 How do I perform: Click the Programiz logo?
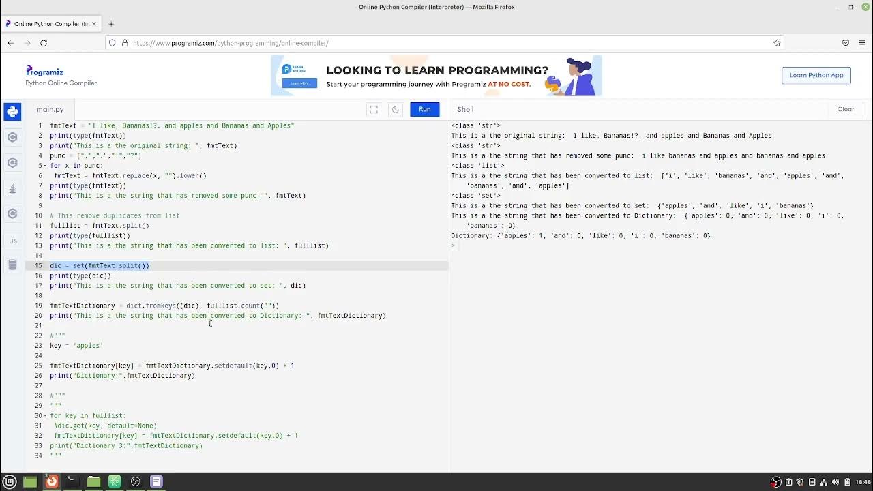44,71
